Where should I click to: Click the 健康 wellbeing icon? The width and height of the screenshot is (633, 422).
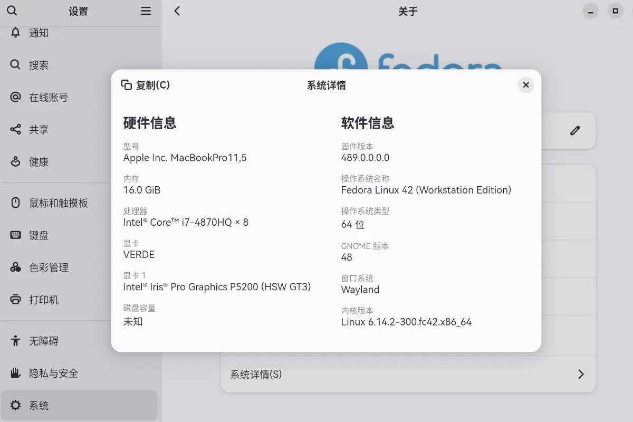15,162
